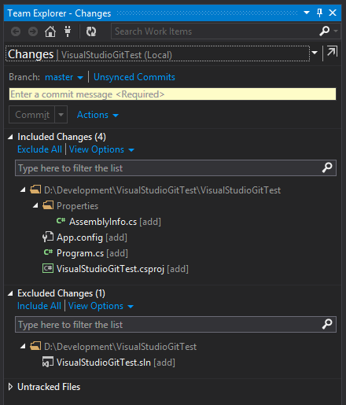Open the Actions dropdown menu
346x405 pixels.
pyautogui.click(x=98, y=115)
